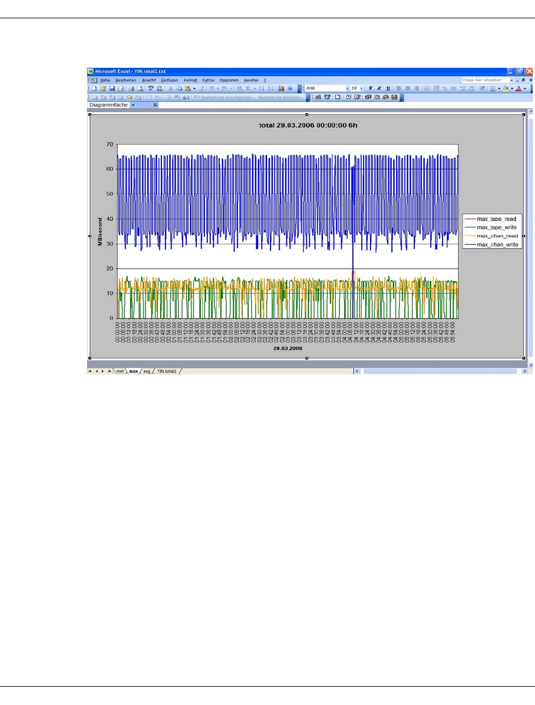Expand the Undo history dropdown arrow
The height and width of the screenshot is (705, 535).
(x=218, y=88)
